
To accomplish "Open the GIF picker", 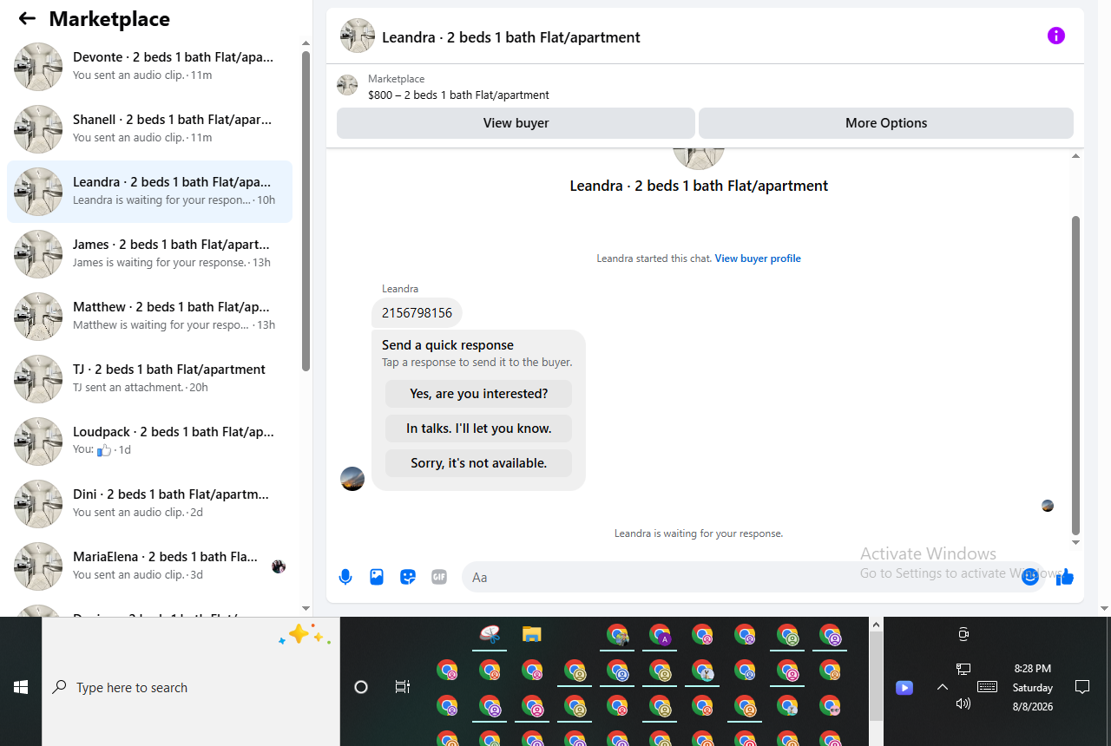I will (439, 577).
